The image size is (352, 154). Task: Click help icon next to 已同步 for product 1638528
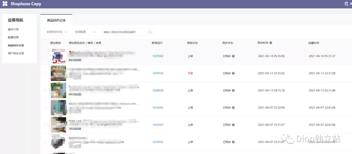tap(233, 91)
